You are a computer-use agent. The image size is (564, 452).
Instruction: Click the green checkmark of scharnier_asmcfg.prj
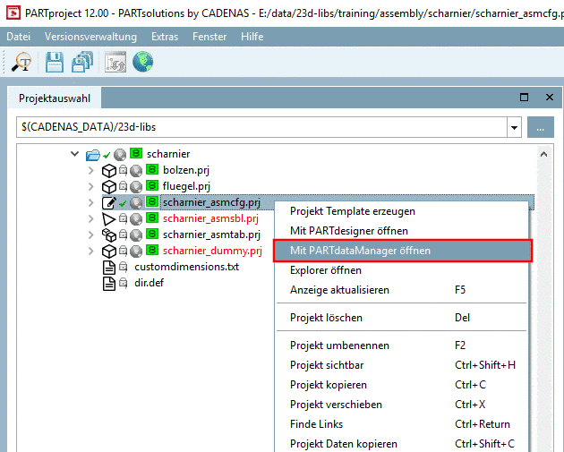click(x=123, y=204)
